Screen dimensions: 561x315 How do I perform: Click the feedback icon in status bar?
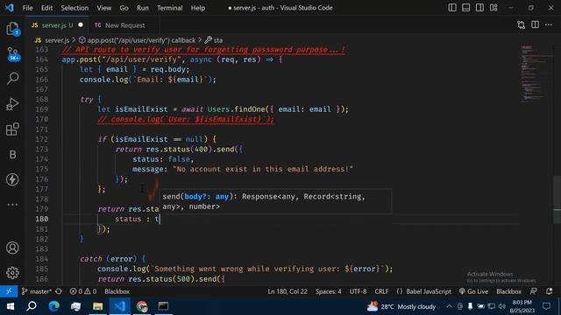534,291
